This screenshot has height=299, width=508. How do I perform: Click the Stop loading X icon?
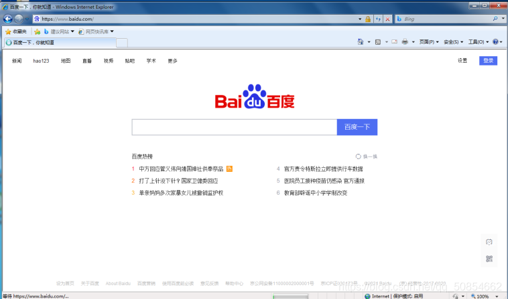coord(387,19)
